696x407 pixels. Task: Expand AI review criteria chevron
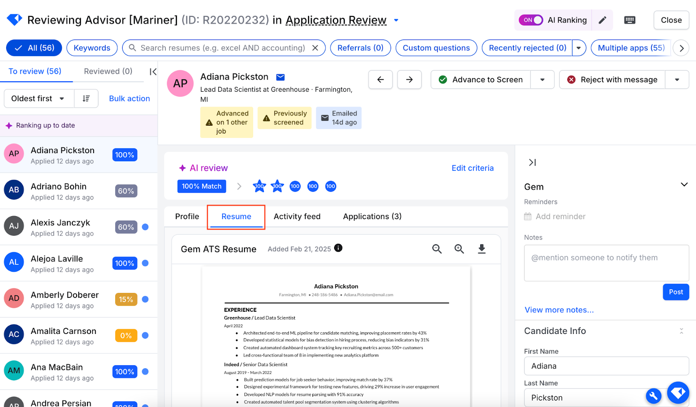click(239, 186)
